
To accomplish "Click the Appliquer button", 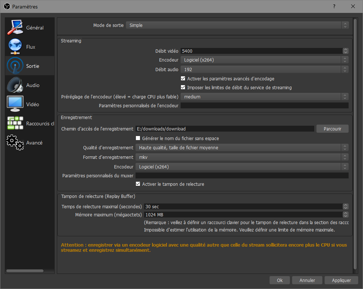I will pyautogui.click(x=341, y=280).
